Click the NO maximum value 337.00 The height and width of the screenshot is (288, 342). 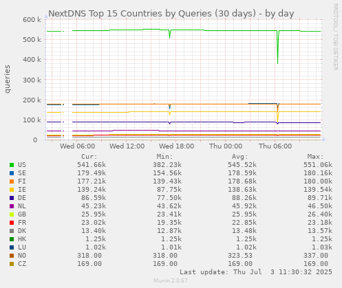316,256
